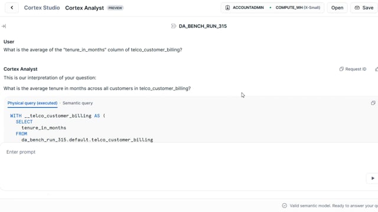Click the PREVIEW badge

tap(115, 8)
